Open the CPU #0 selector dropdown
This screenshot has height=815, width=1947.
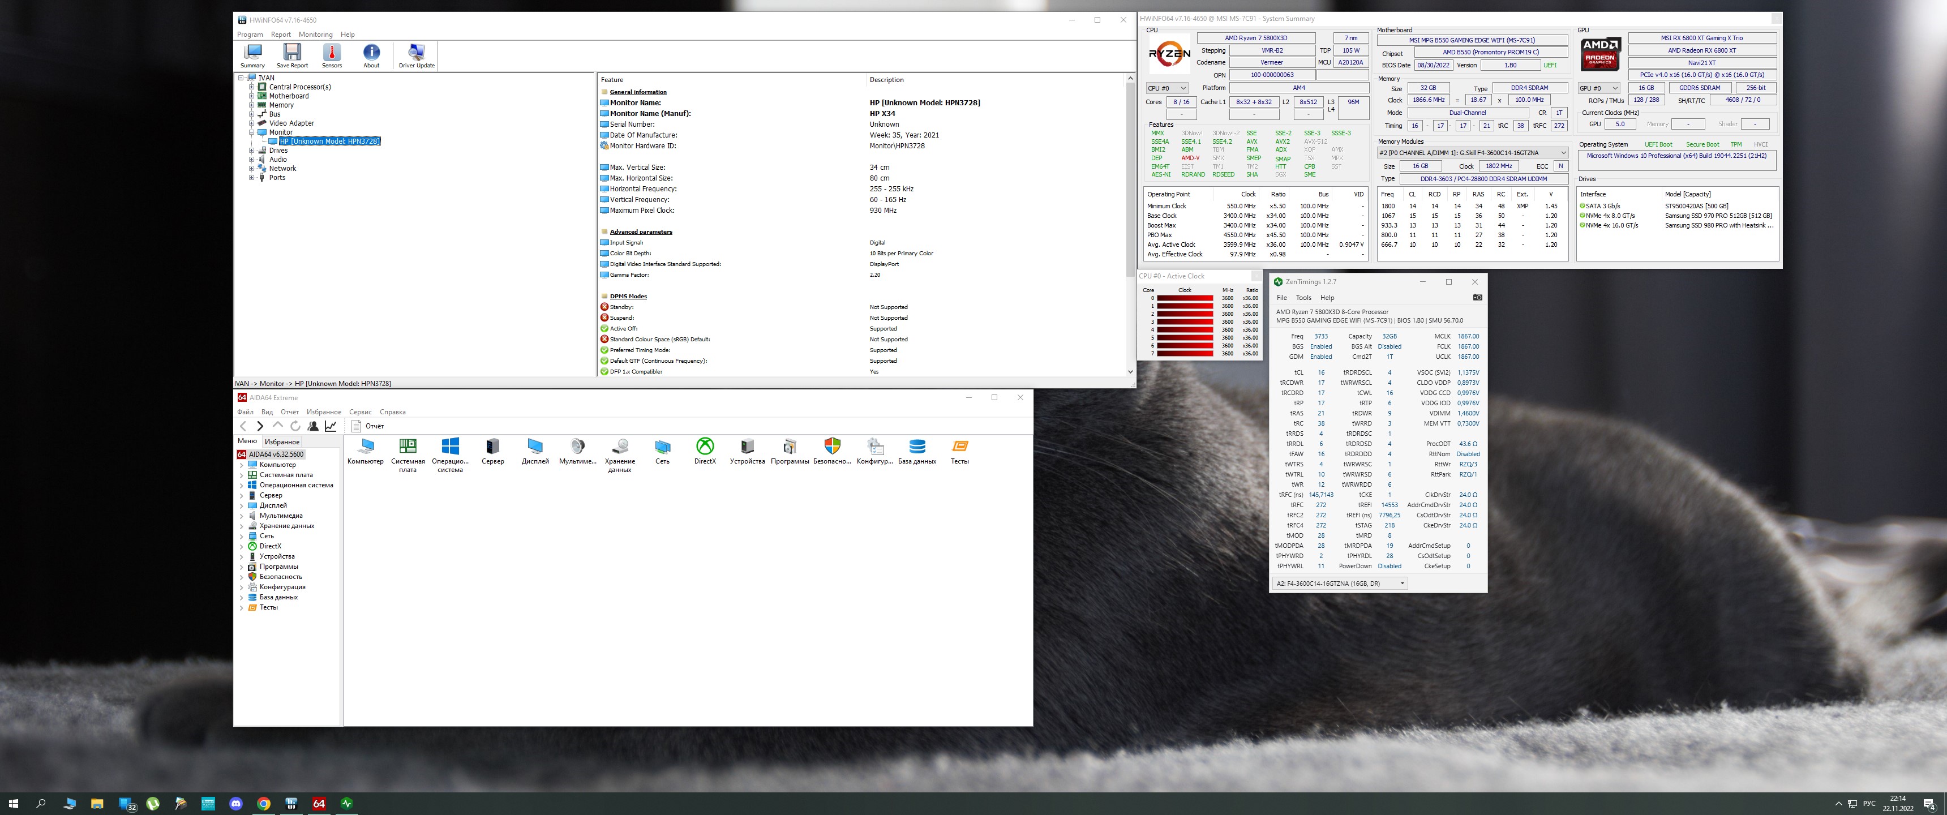[x=1167, y=88]
